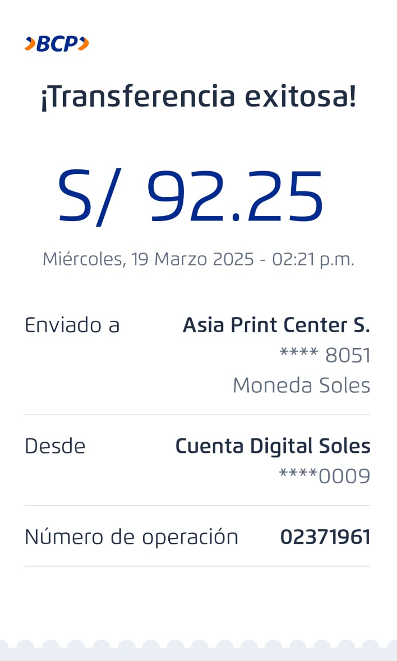Image resolution: width=397 pixels, height=661 pixels.
Task: Click the "Desde" label
Action: click(55, 446)
